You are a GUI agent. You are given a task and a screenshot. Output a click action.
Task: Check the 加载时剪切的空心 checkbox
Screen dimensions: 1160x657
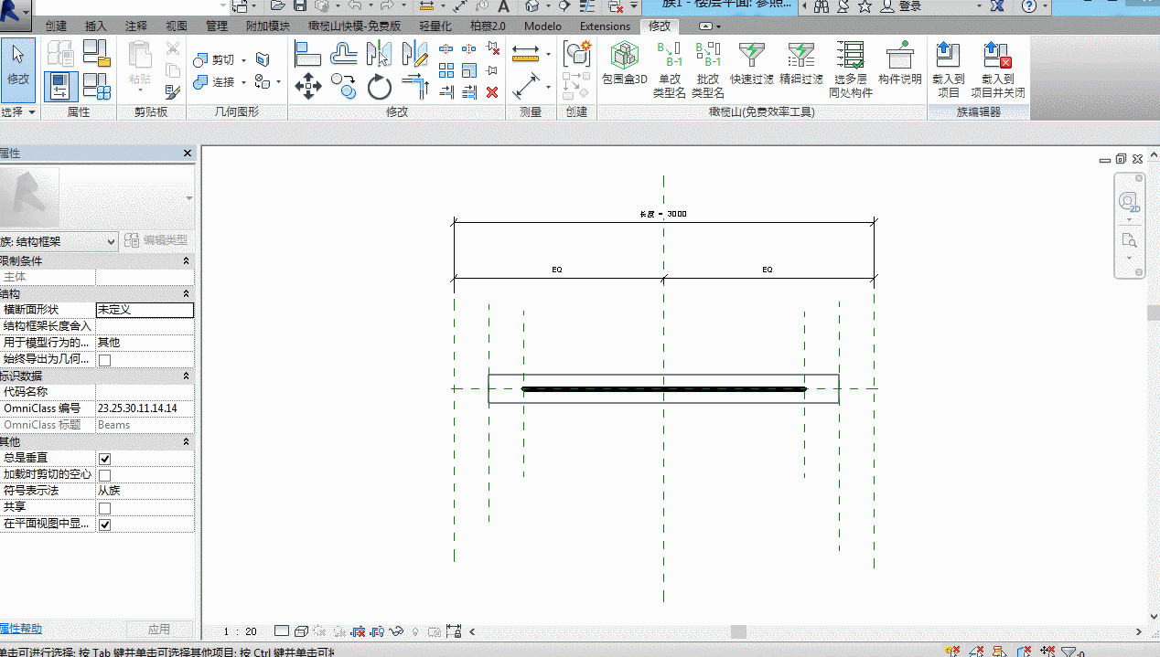104,475
